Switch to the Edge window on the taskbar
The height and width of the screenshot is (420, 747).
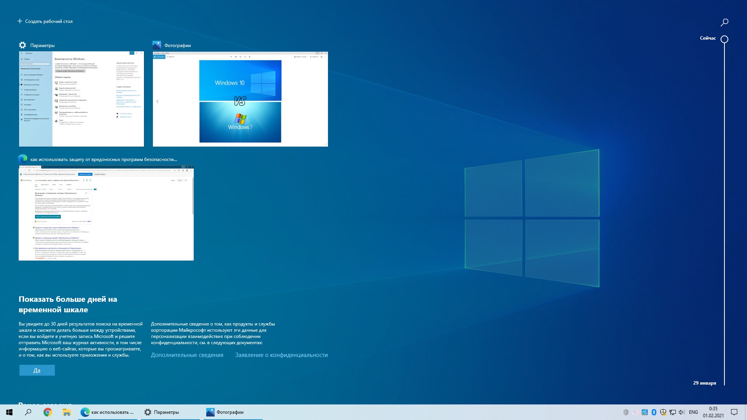(x=107, y=412)
